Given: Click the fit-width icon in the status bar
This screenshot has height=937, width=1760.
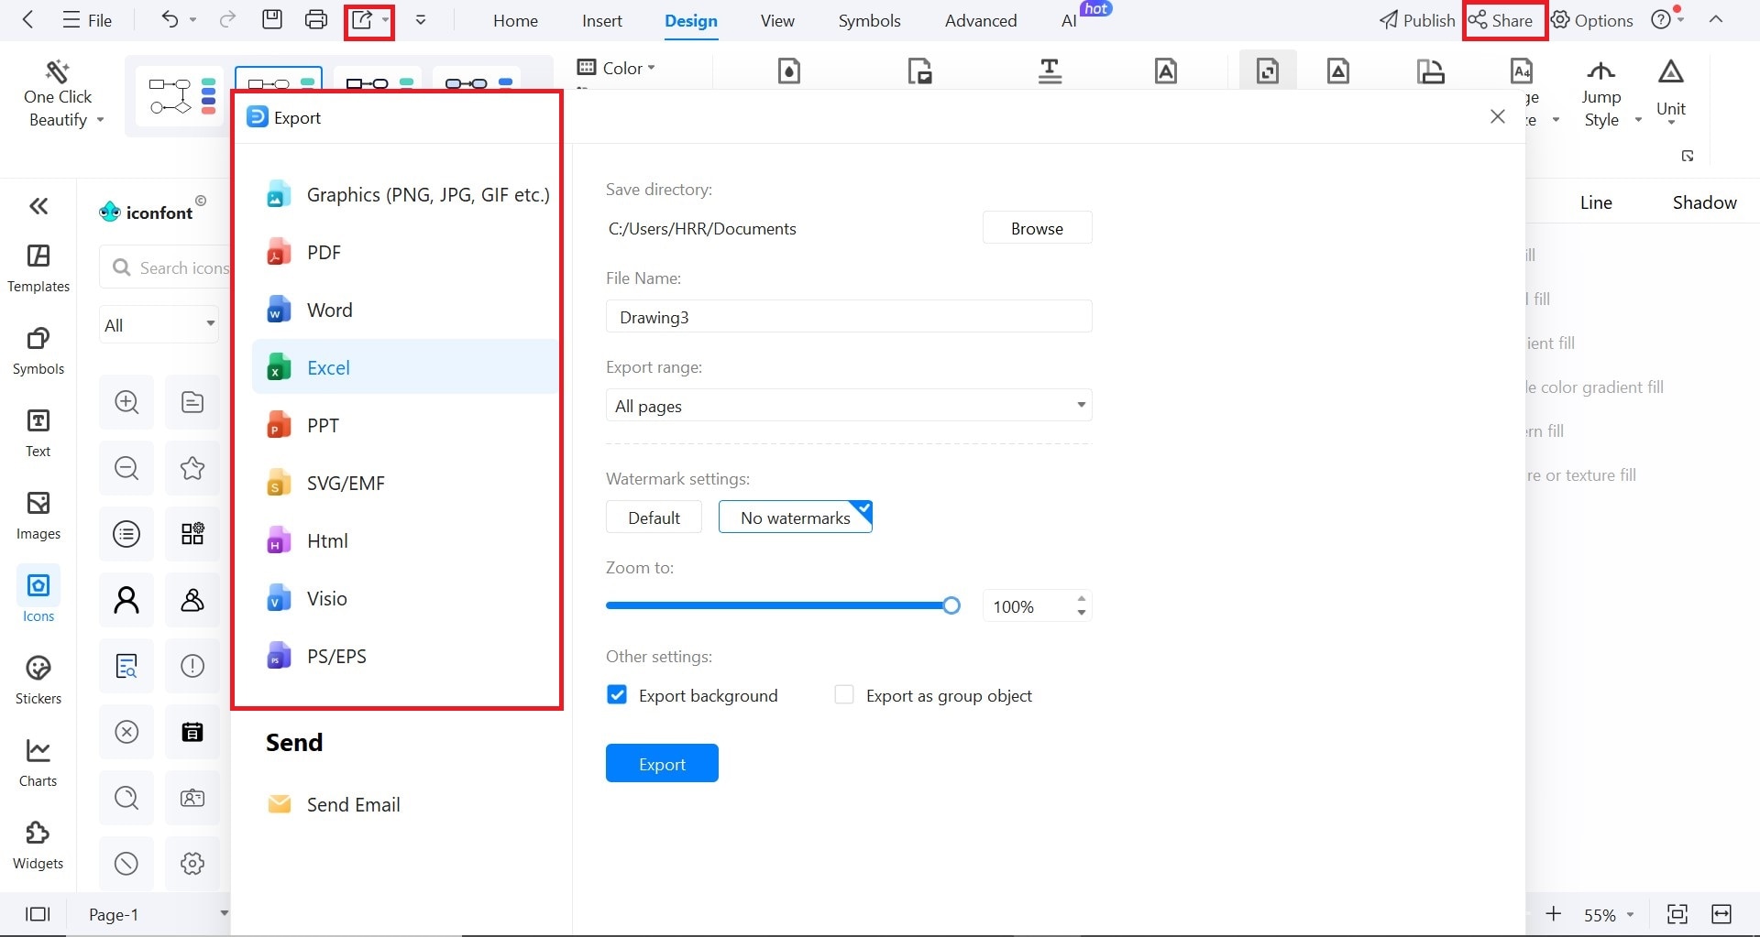Looking at the screenshot, I should (1721, 914).
